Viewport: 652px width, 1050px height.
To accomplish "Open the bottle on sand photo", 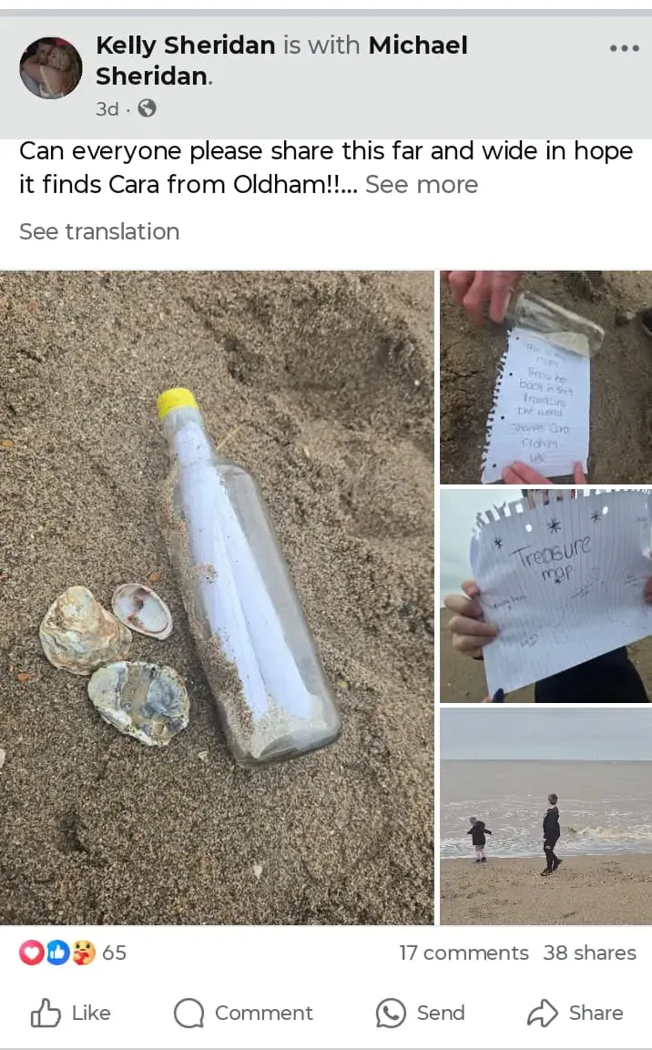I will [x=217, y=597].
